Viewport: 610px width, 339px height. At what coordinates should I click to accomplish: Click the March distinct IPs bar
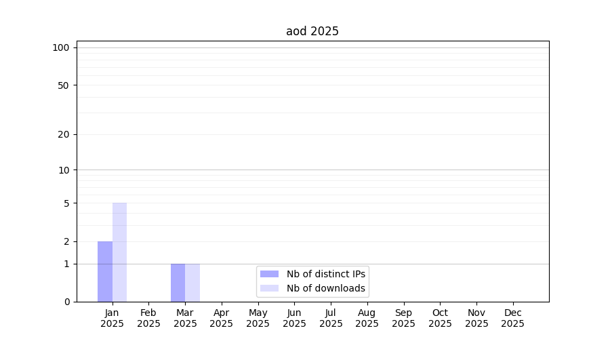(178, 283)
